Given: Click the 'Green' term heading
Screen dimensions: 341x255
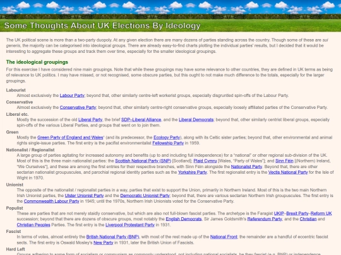Looking at the screenshot, I should pyautogui.click(x=13, y=132).
